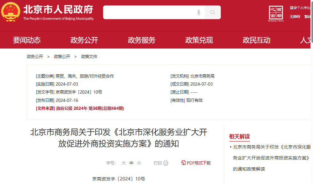This screenshot has height=183, width=313.
Task: Click the PDF file icon
Action: pos(183,163)
